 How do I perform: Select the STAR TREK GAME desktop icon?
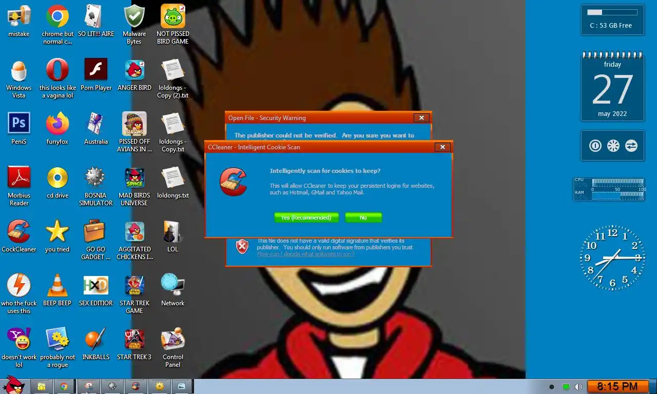click(x=134, y=294)
